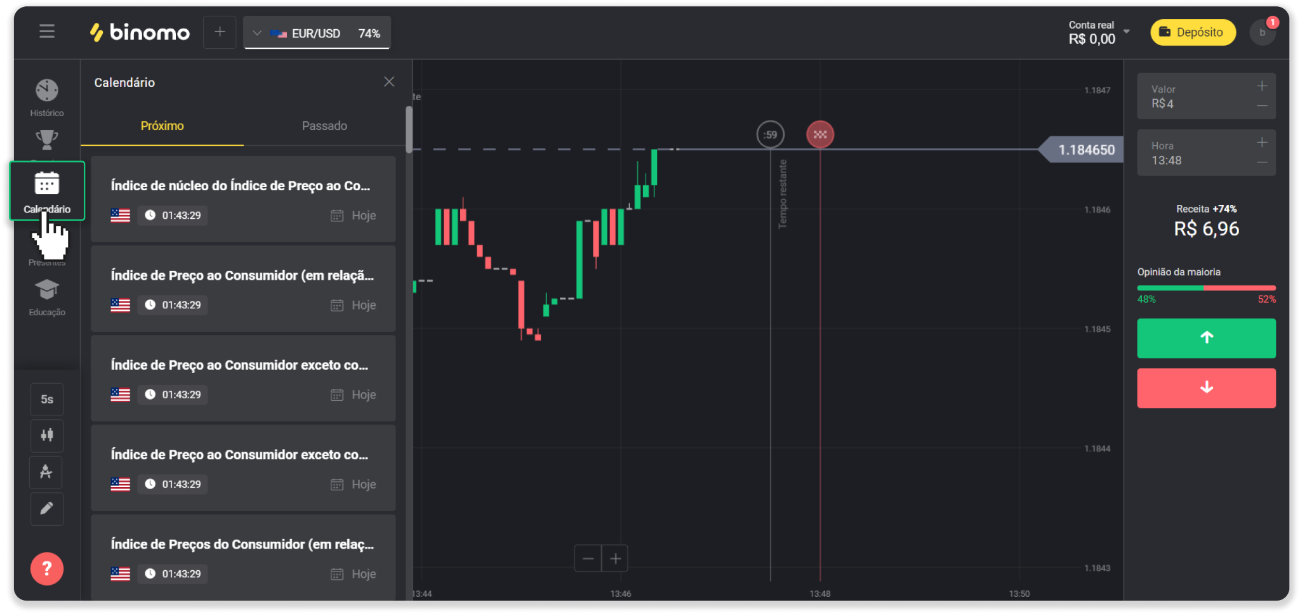Select the candlestick chart type icon

[47, 435]
